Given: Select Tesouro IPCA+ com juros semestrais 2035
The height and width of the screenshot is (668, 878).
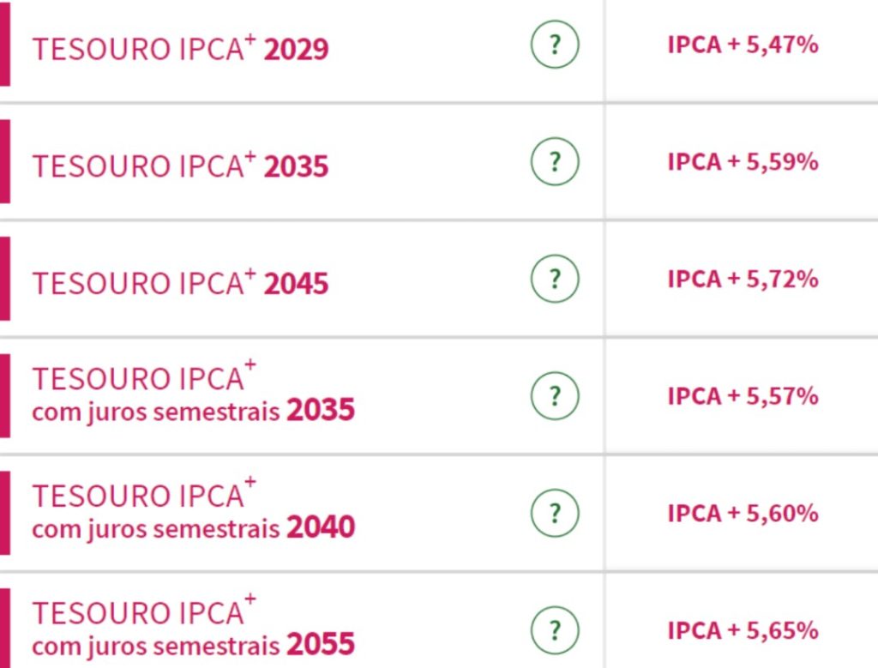Looking at the screenshot, I should (x=193, y=392).
